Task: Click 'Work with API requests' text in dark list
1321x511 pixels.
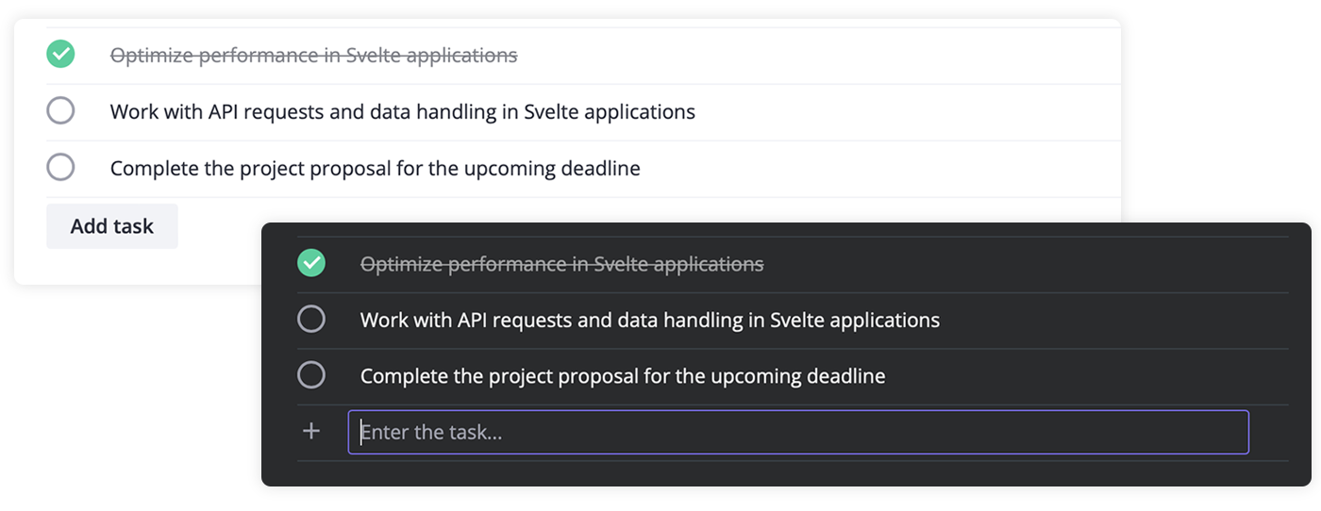Action: click(x=649, y=321)
